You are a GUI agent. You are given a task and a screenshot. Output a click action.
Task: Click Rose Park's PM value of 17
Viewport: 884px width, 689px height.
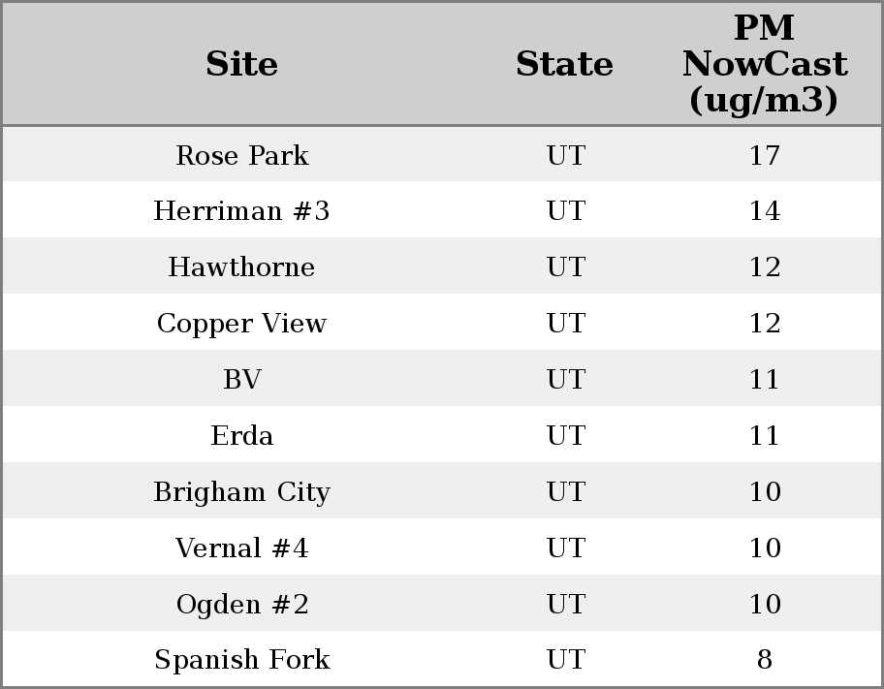pos(764,155)
